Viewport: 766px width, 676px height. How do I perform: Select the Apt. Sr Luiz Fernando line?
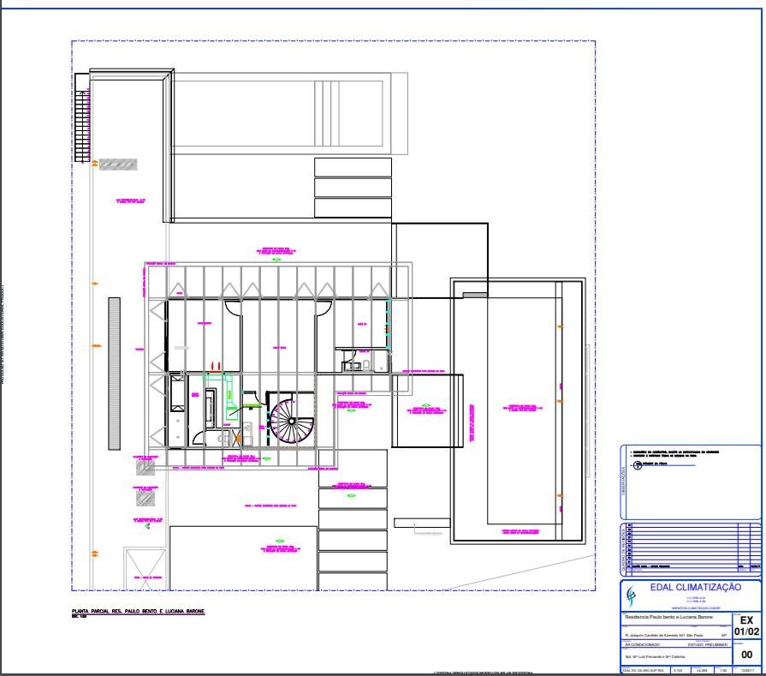[x=655, y=657]
